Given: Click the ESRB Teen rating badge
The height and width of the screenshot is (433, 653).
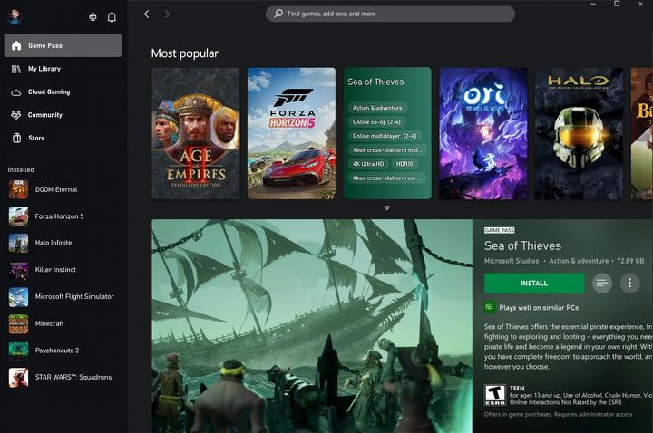Looking at the screenshot, I should pos(494,395).
